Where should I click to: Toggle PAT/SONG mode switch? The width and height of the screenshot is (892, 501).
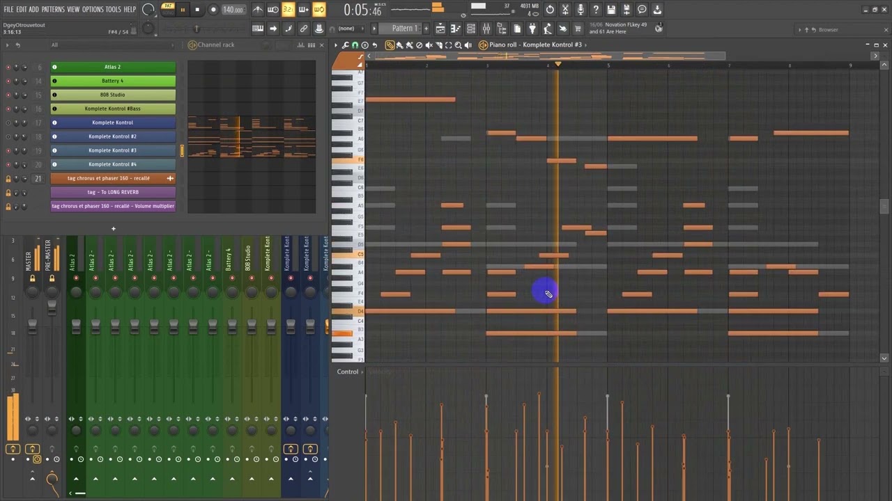[x=168, y=10]
